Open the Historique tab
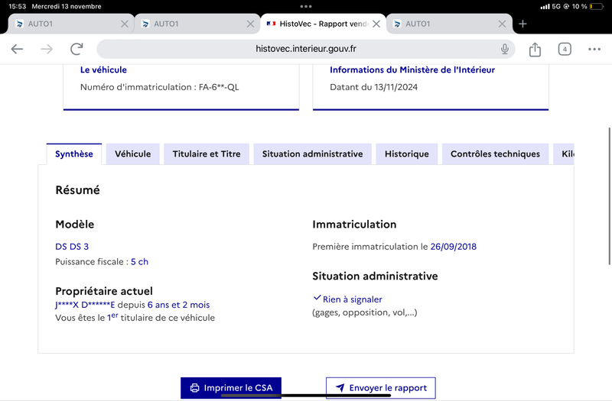 click(407, 154)
